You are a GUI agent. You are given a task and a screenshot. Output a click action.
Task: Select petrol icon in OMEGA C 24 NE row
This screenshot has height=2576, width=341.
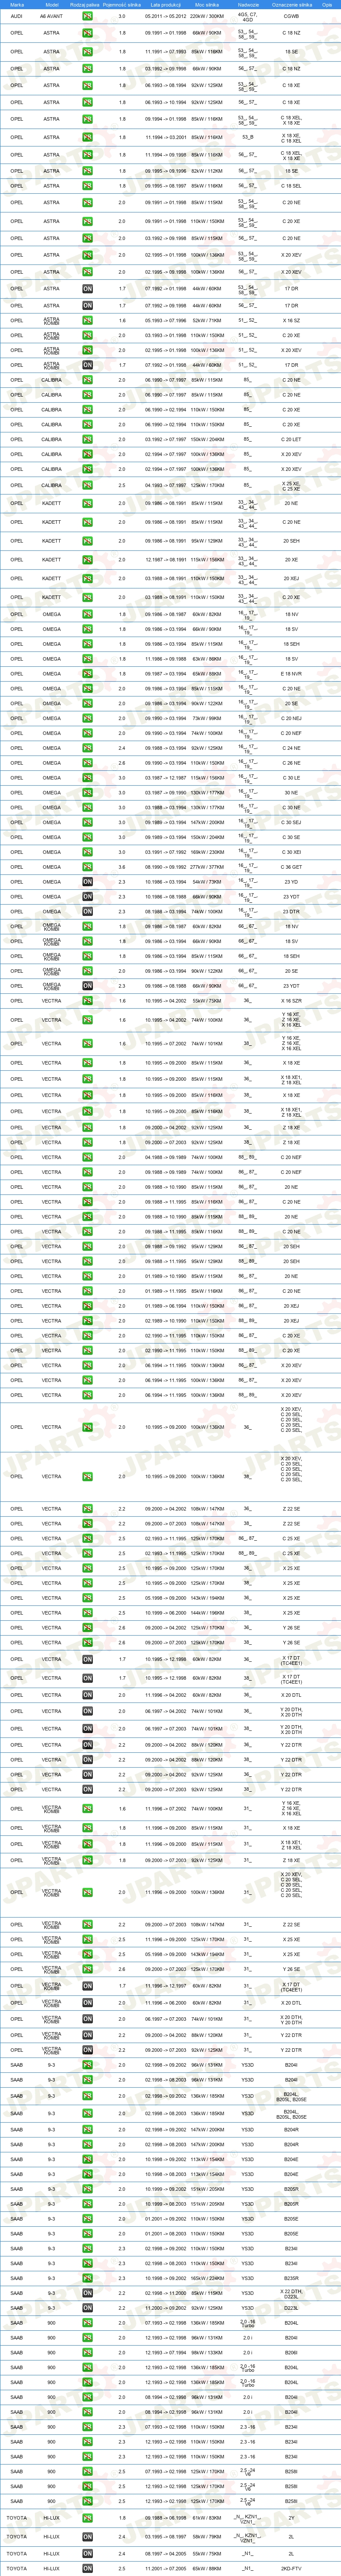point(88,748)
